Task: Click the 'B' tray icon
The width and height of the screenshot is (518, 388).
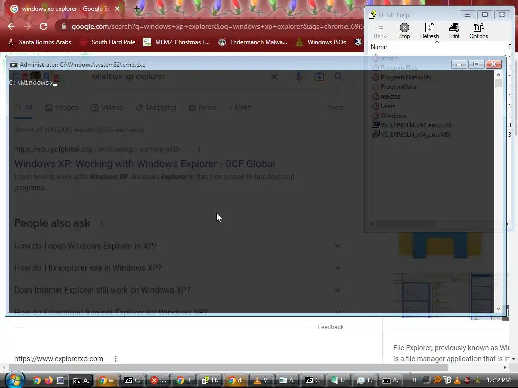Action: pyautogui.click(x=447, y=380)
